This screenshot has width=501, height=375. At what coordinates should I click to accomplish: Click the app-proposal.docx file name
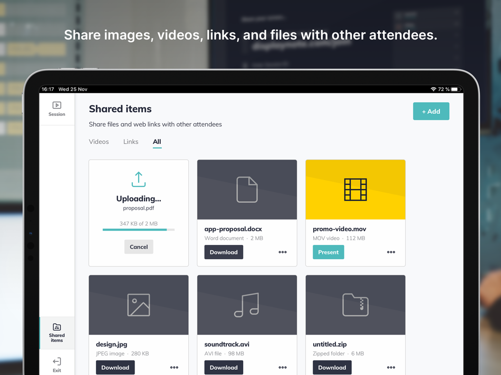[233, 229]
